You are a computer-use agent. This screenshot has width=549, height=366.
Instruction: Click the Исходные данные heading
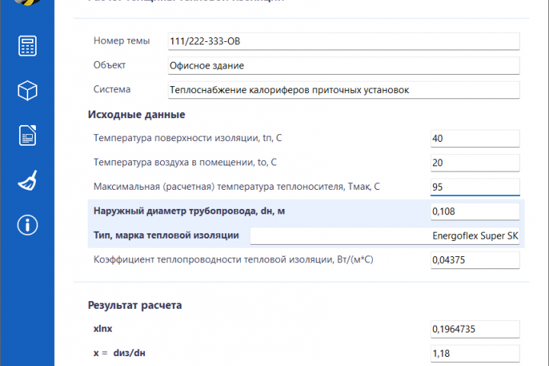[x=136, y=114]
